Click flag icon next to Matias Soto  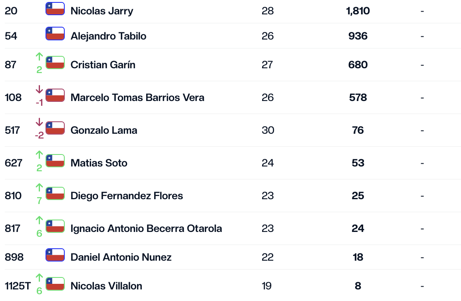[55, 160]
